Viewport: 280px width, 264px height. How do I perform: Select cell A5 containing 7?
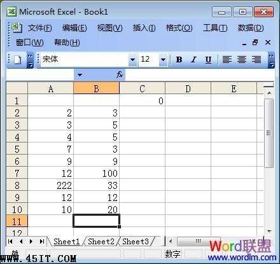pos(51,149)
